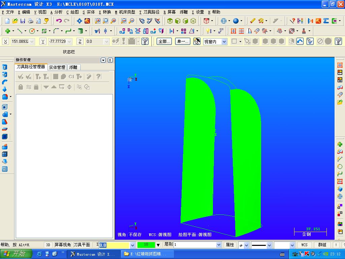Click the Z depth value field
This screenshot has height=259, width=345.
[x=114, y=245]
